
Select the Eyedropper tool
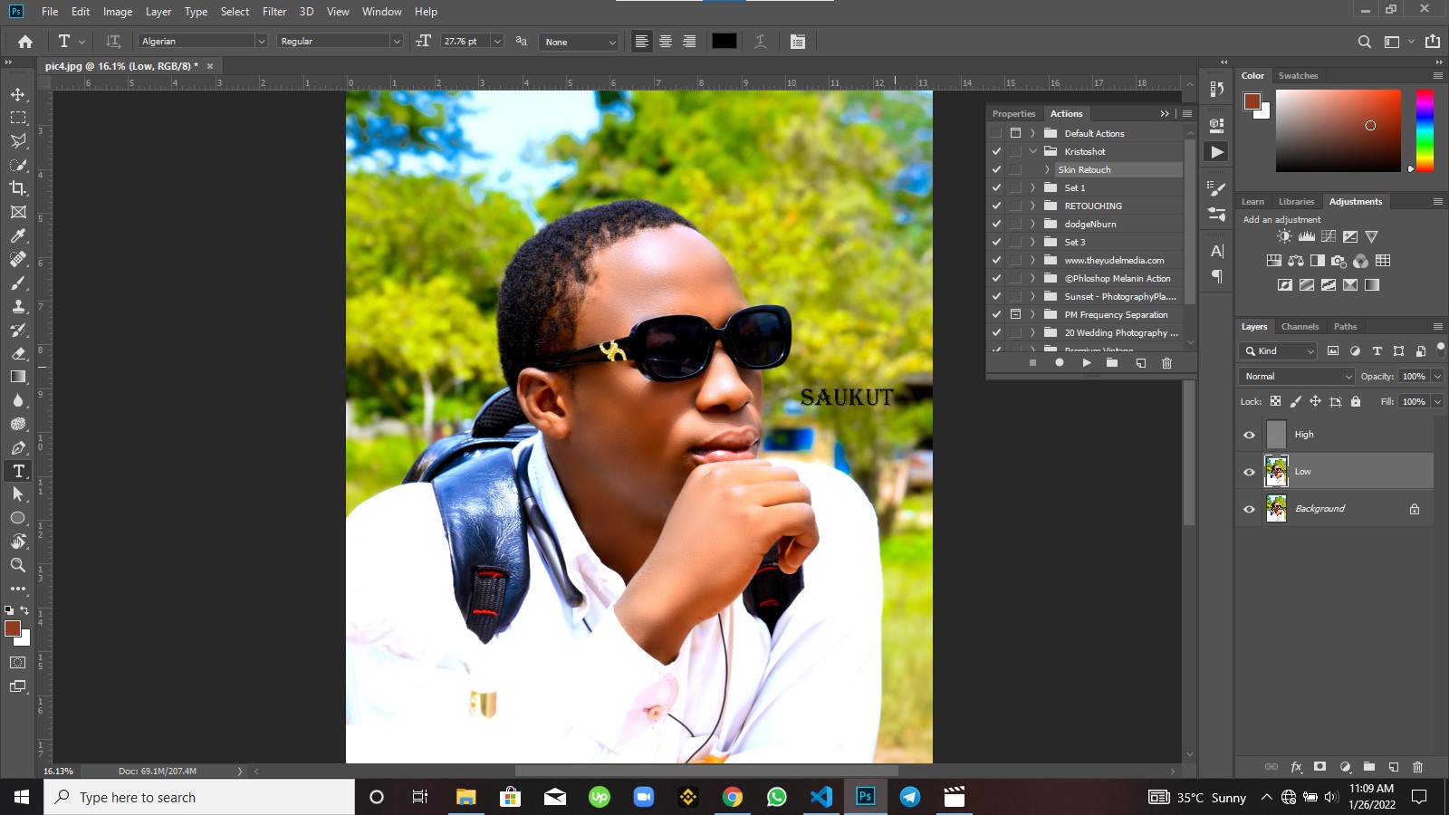(18, 235)
